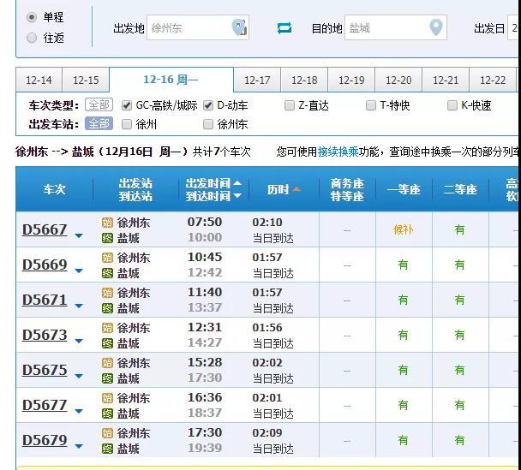Click the 终 icon of the D5671 row

107,309
